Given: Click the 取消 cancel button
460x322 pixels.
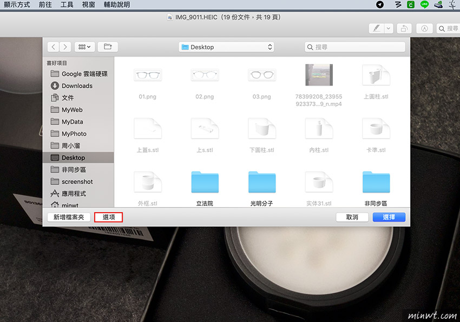Looking at the screenshot, I should point(352,217).
